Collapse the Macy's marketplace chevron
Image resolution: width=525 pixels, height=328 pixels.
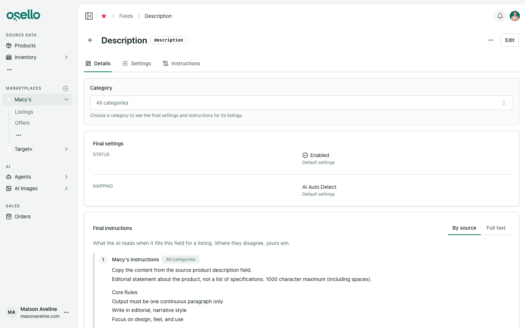pos(66,99)
